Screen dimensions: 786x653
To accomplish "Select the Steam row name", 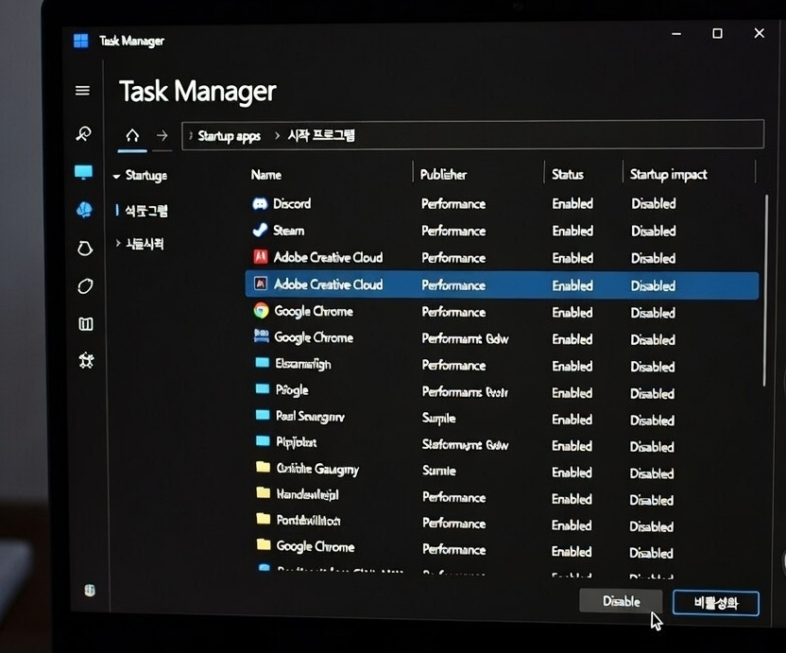I will (289, 231).
